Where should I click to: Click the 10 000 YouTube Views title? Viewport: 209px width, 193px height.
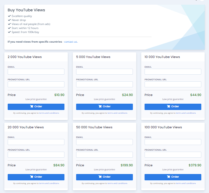[162, 57]
